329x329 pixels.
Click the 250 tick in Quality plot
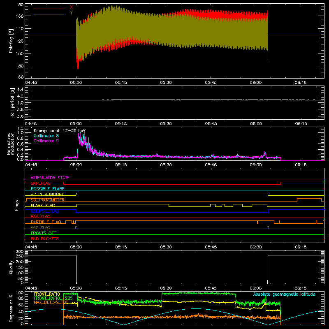[19, 256]
